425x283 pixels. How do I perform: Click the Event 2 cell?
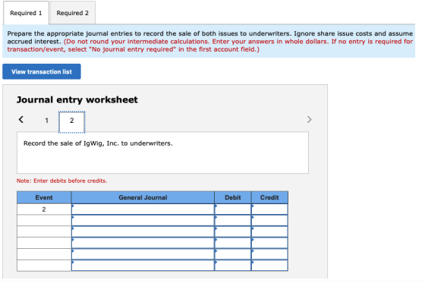pos(44,209)
